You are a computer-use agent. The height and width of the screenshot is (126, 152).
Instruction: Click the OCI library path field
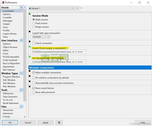[x=59, y=62]
